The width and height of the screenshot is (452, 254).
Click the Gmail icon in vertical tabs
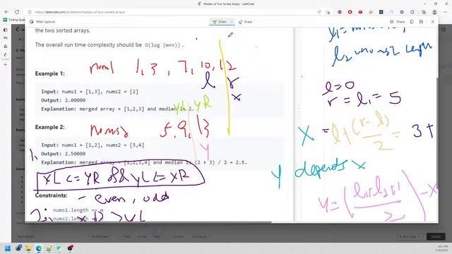click(x=5, y=38)
